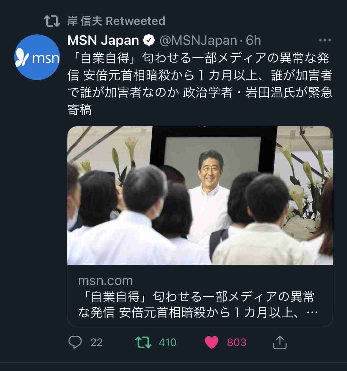Open the MSN Japan profile avatar
Image resolution: width=347 pixels, height=371 pixels.
tap(37, 57)
